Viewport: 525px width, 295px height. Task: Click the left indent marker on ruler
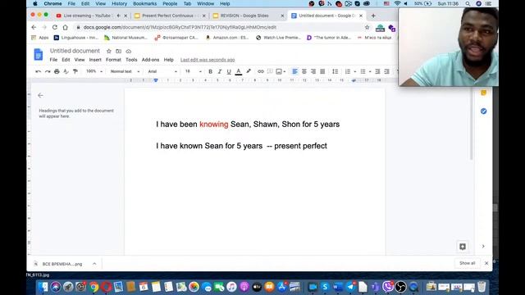[x=156, y=80]
